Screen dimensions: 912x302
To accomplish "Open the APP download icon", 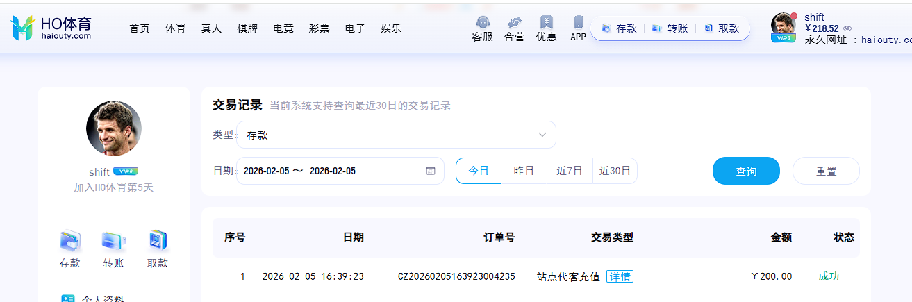I will point(578,23).
